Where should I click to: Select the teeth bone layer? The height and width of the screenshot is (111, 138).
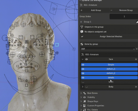pyautogui.click(x=109, y=82)
